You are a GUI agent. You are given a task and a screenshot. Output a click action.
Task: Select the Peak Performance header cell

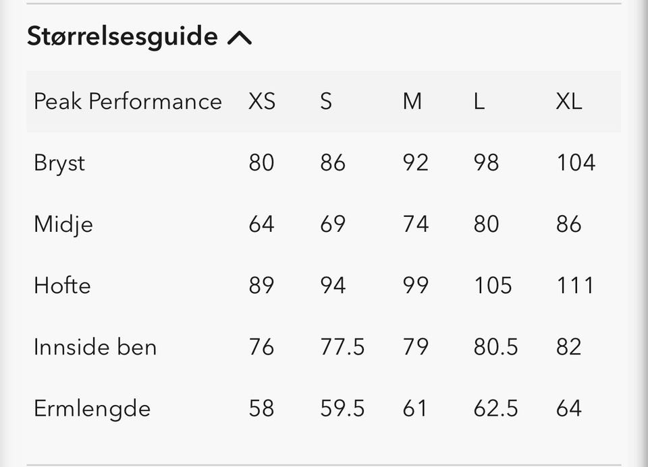[128, 101]
